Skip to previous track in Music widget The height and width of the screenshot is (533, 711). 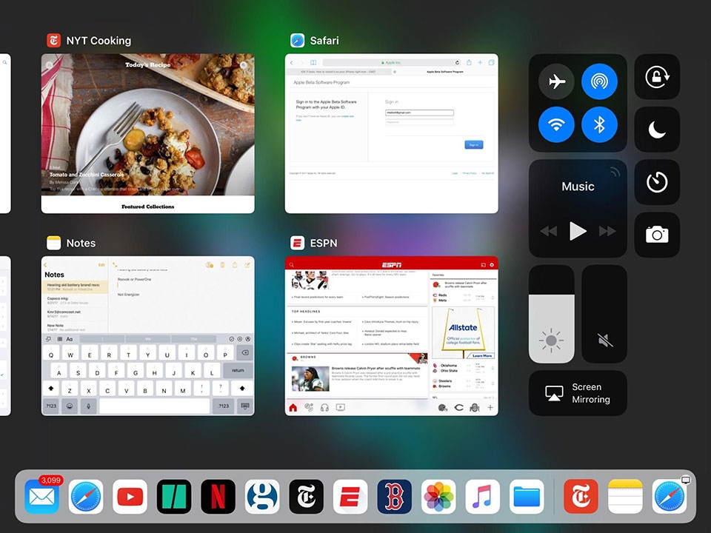tap(549, 231)
